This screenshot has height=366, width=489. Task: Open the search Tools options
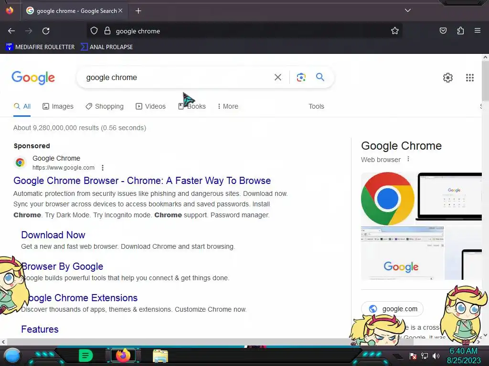coord(316,106)
